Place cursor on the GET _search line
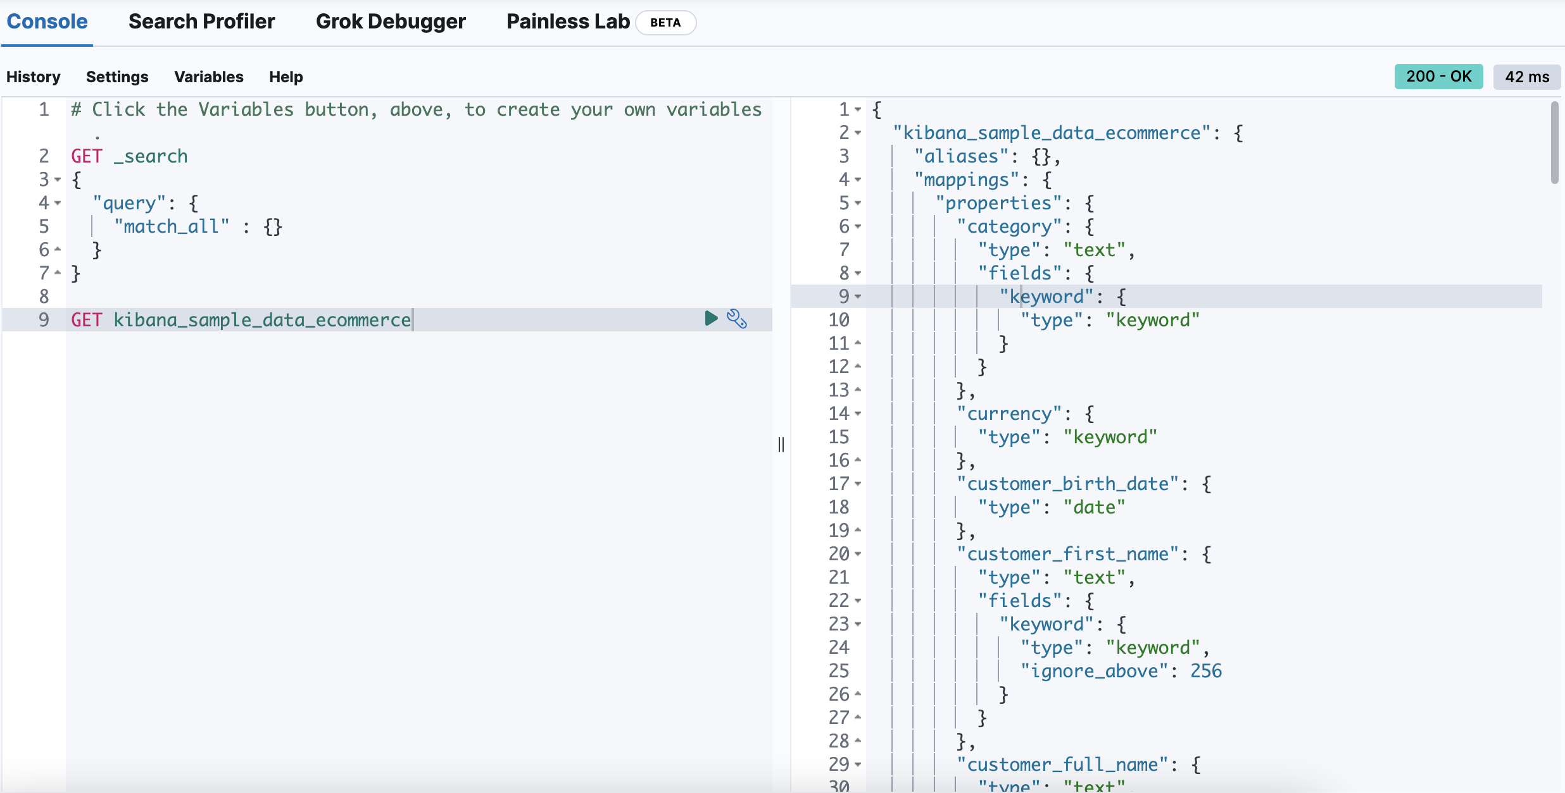1565x793 pixels. (x=129, y=156)
